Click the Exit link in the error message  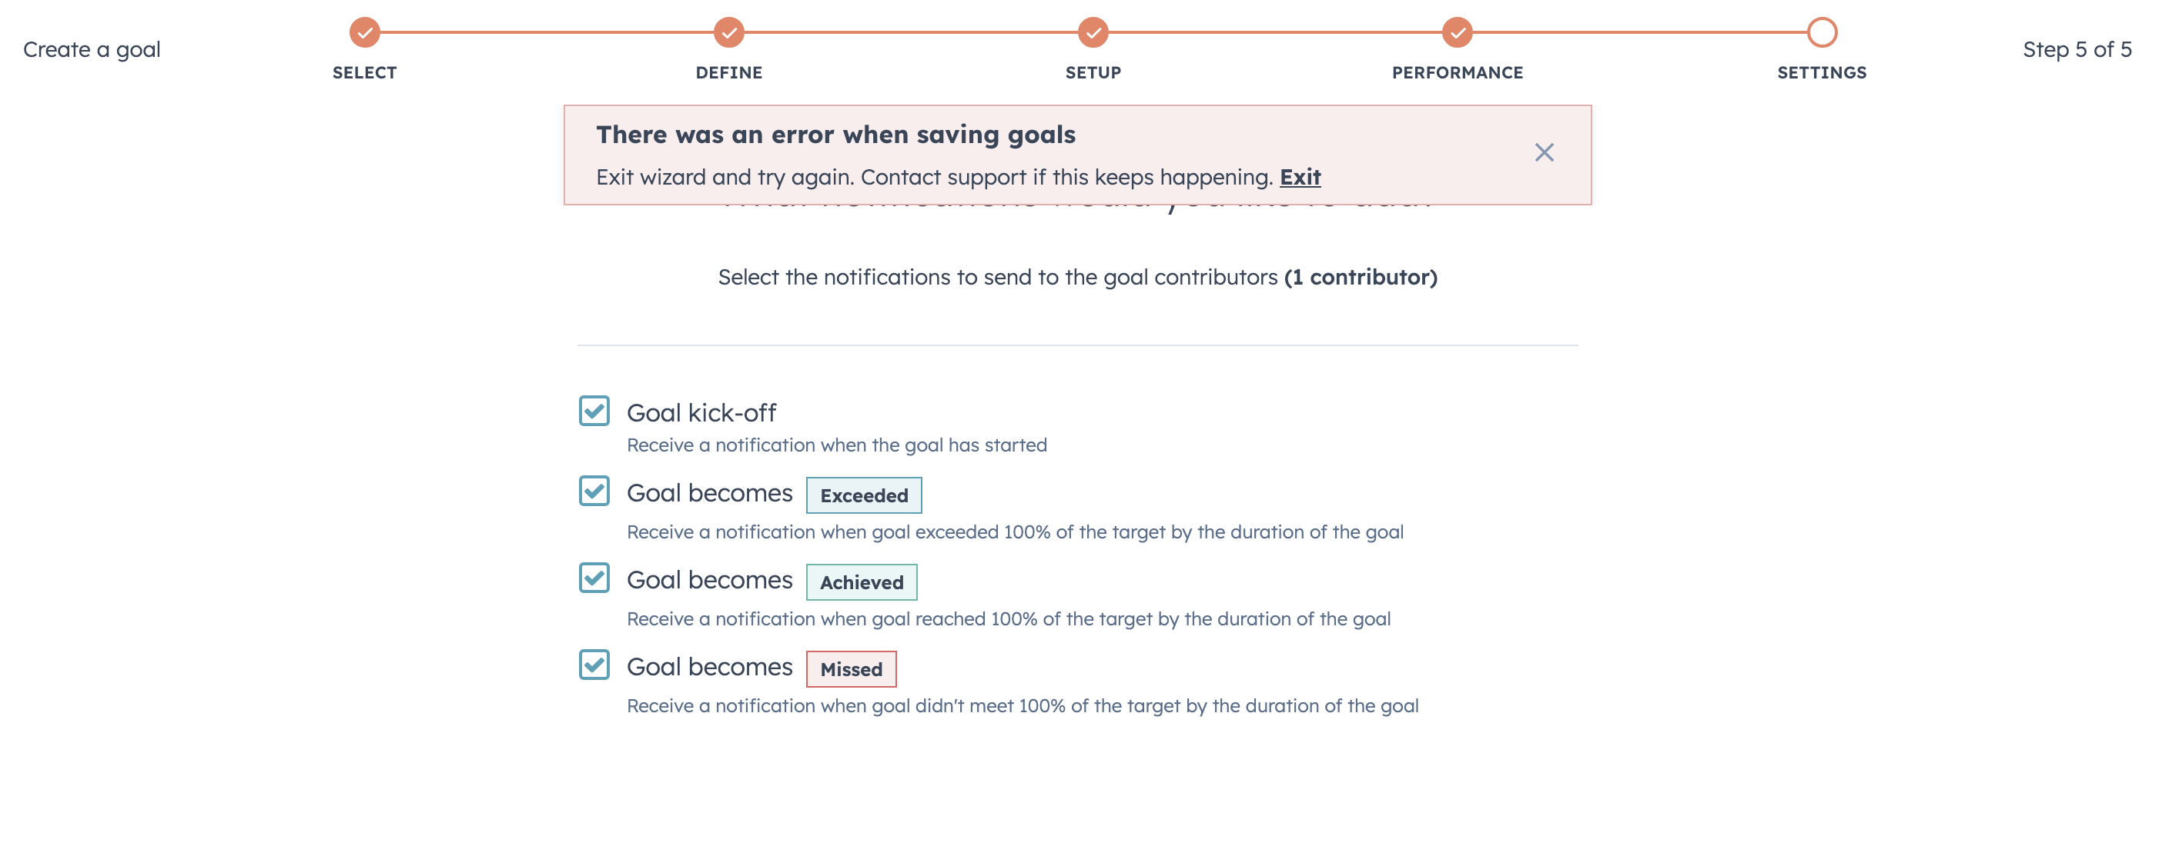tap(1300, 177)
